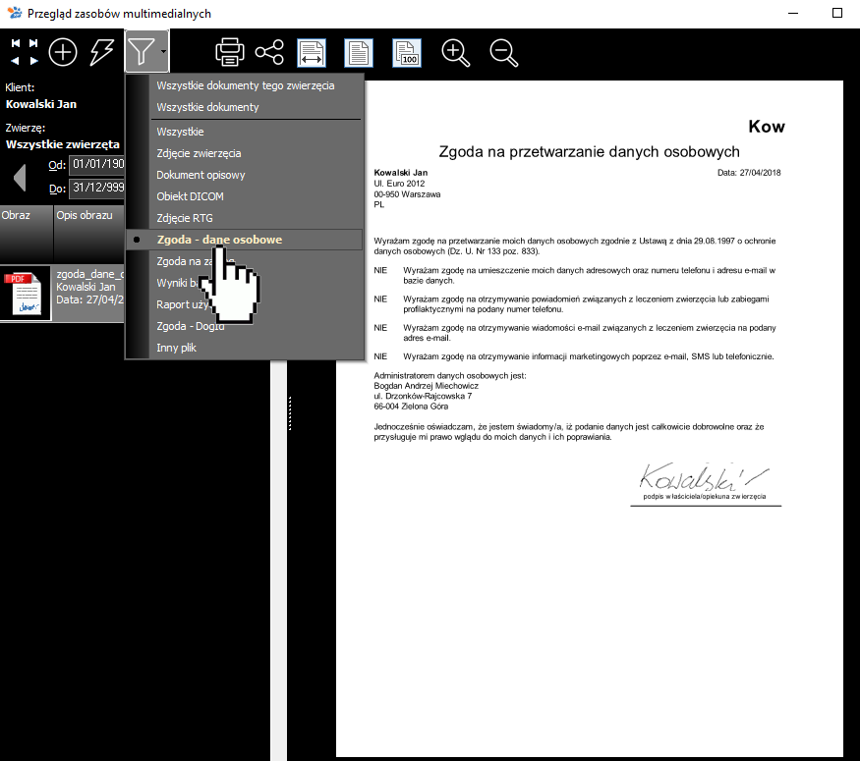Minimize the window
This screenshot has width=860, height=761.
pos(793,13)
